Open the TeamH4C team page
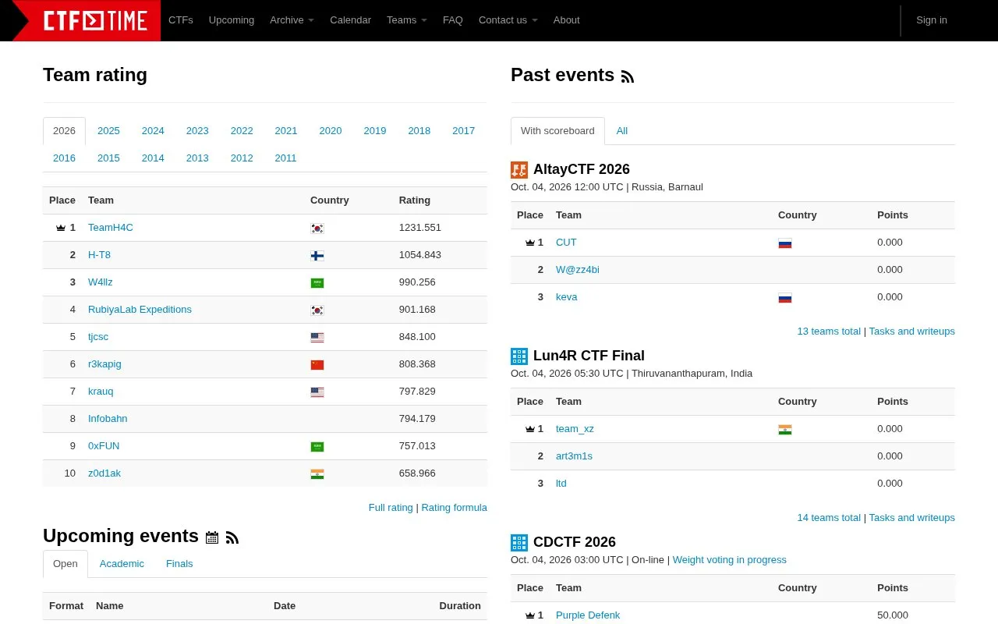This screenshot has width=998, height=624. pyautogui.click(x=111, y=228)
